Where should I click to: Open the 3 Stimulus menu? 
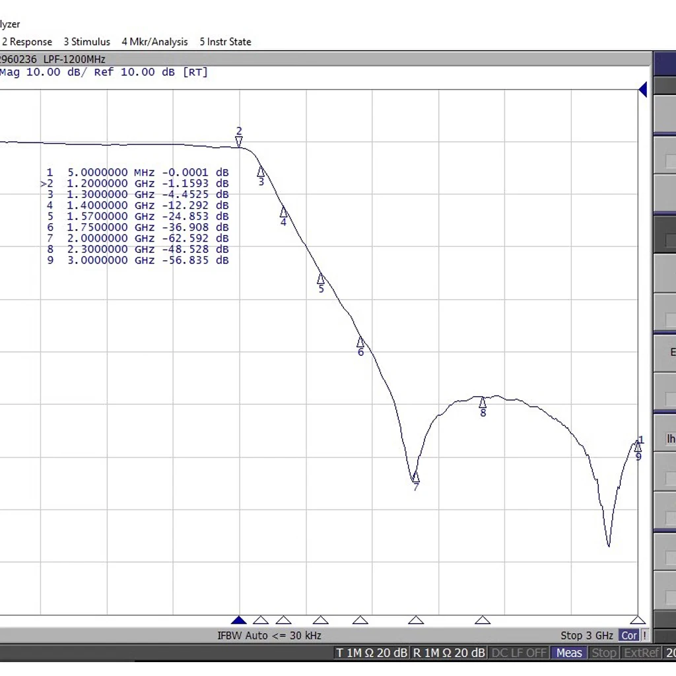[x=86, y=42]
